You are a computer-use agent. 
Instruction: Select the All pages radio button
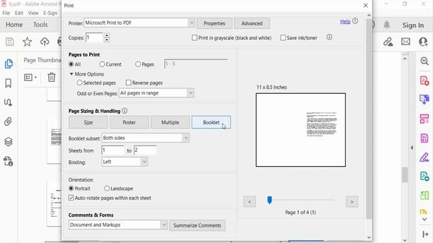pos(71,64)
